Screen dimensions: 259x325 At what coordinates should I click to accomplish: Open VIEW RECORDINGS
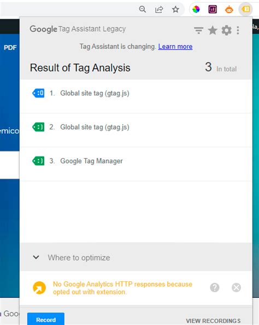click(213, 321)
